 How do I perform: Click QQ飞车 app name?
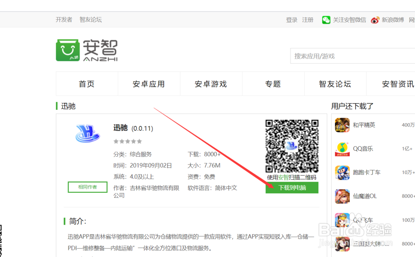(x=363, y=220)
